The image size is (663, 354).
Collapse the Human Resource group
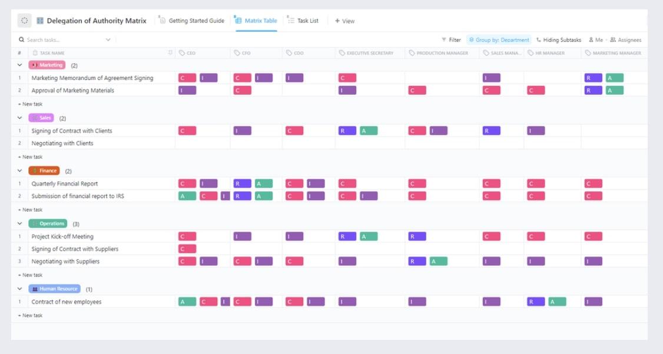(x=19, y=289)
